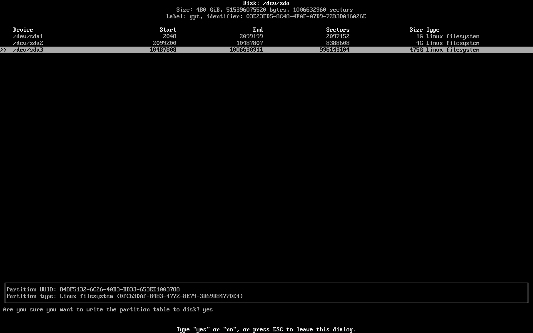
Task: Select the highlighted /dev/sda3 partition row
Action: point(27,50)
